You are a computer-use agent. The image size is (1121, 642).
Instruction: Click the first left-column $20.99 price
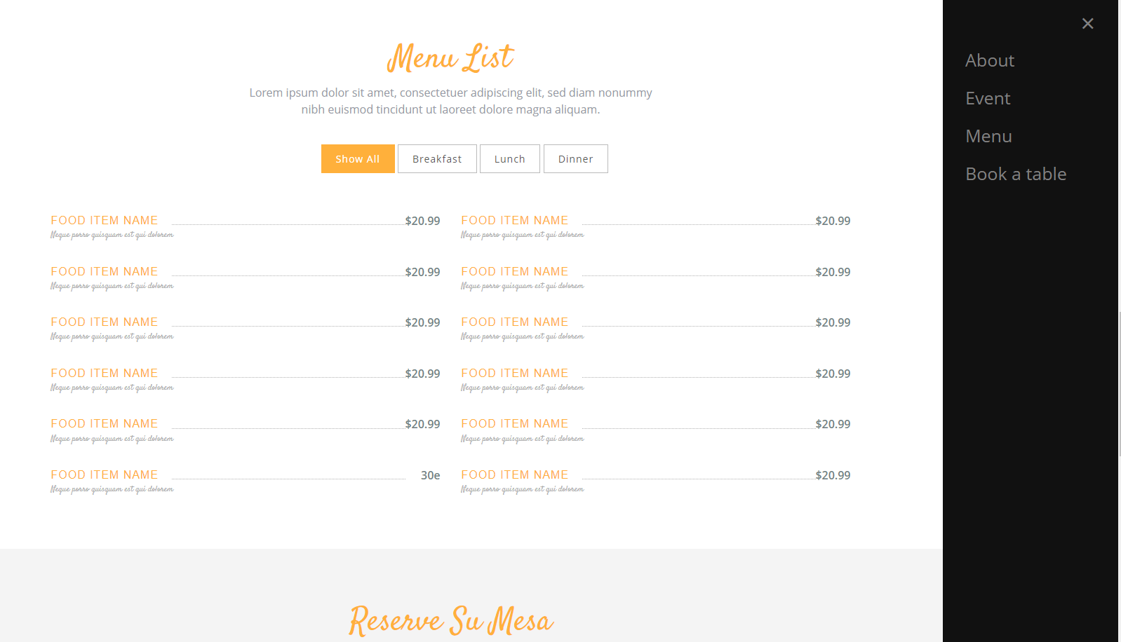(x=422, y=221)
